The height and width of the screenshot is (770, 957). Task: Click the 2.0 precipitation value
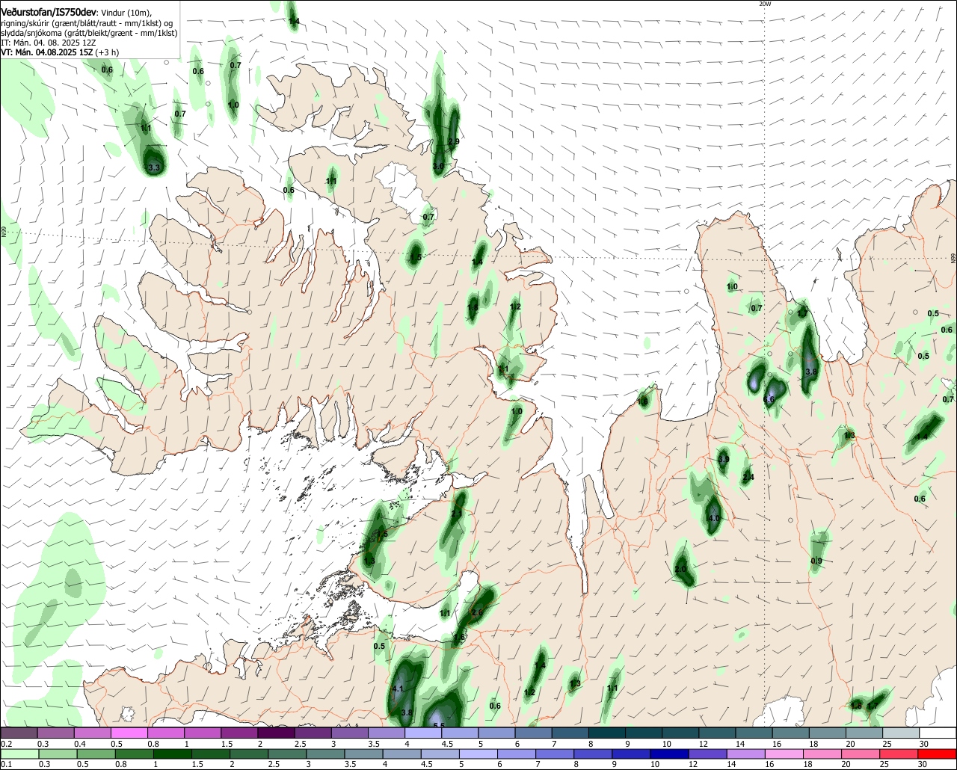680,569
